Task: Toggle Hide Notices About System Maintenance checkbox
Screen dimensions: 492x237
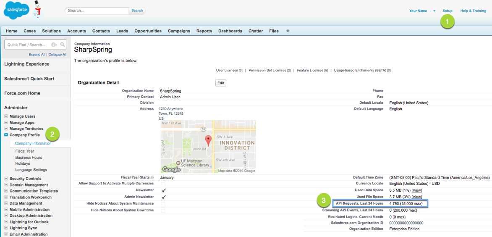Action: click(163, 204)
